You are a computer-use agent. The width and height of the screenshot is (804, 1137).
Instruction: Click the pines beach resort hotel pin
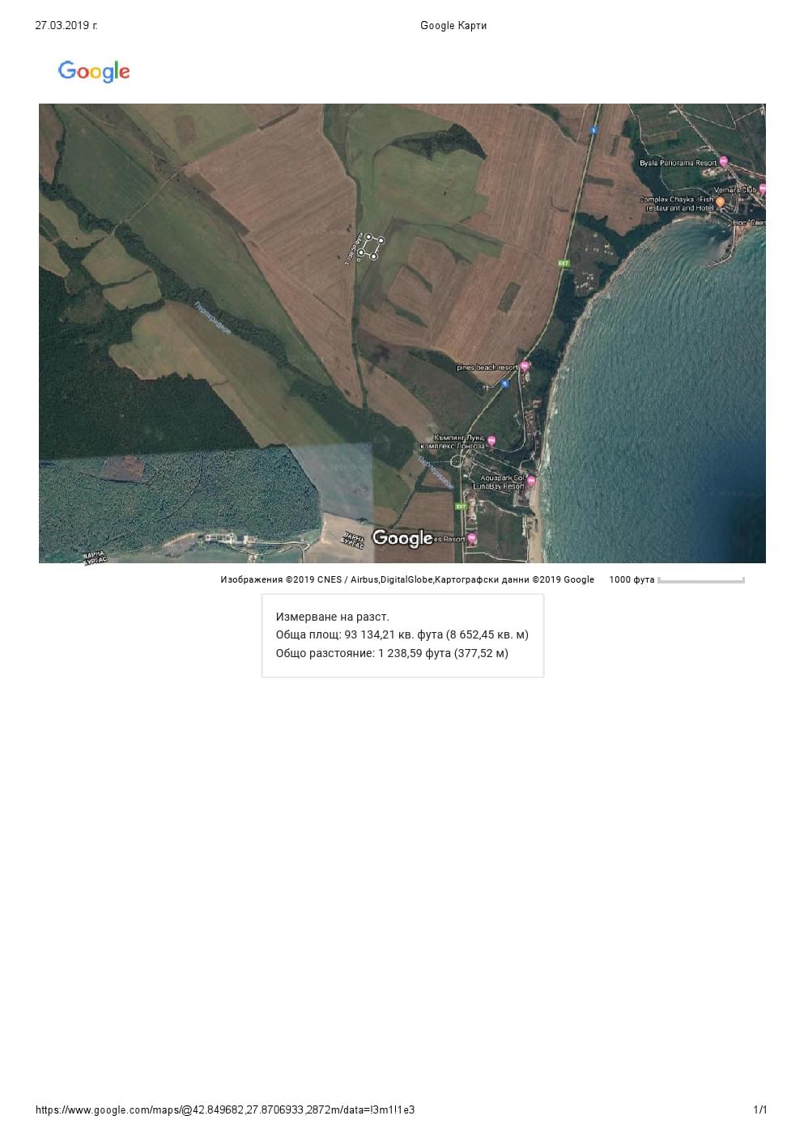coord(524,367)
